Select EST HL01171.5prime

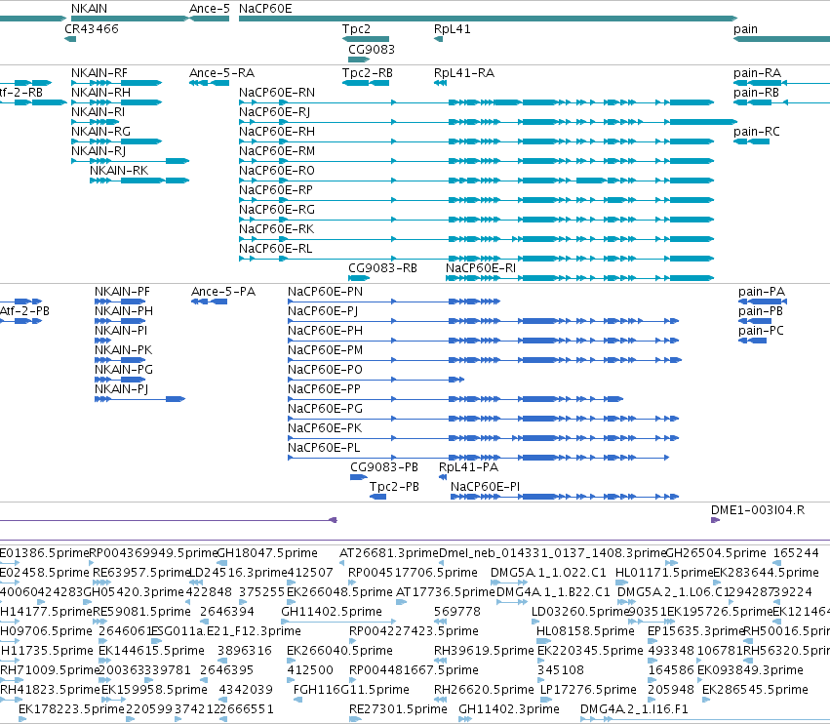point(664,573)
